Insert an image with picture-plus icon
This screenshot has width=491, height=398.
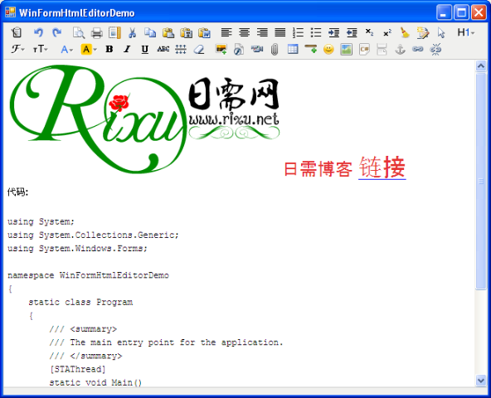pos(221,50)
